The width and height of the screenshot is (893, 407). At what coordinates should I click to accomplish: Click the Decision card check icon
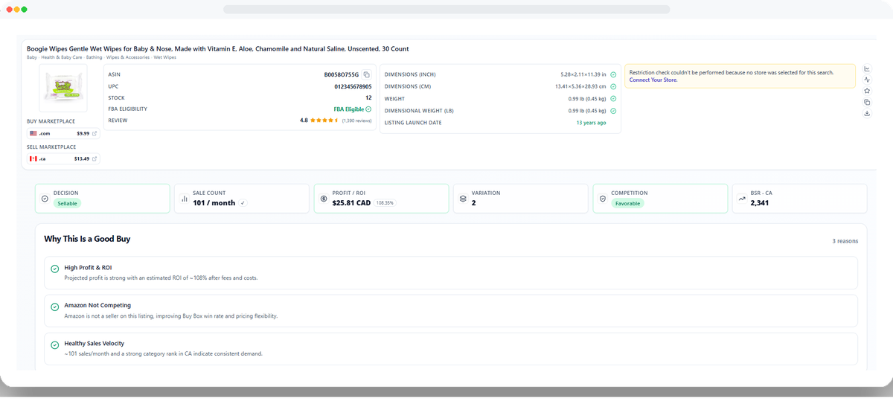point(45,199)
